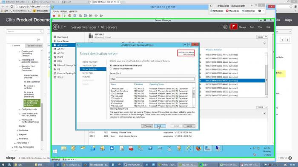Image resolution: width=298 pixels, height=167 pixels.
Task: Click the help icon in step recorder
Action: point(260,11)
